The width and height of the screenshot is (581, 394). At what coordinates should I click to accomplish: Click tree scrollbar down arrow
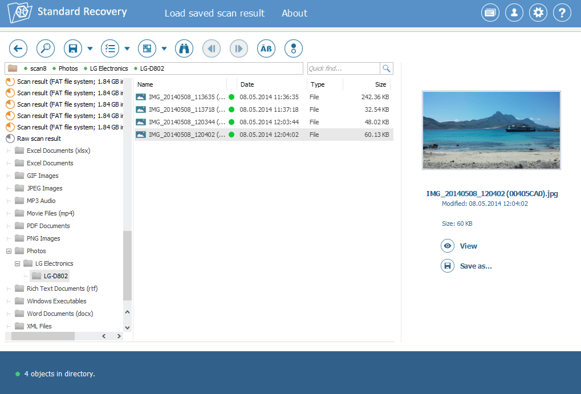128,328
